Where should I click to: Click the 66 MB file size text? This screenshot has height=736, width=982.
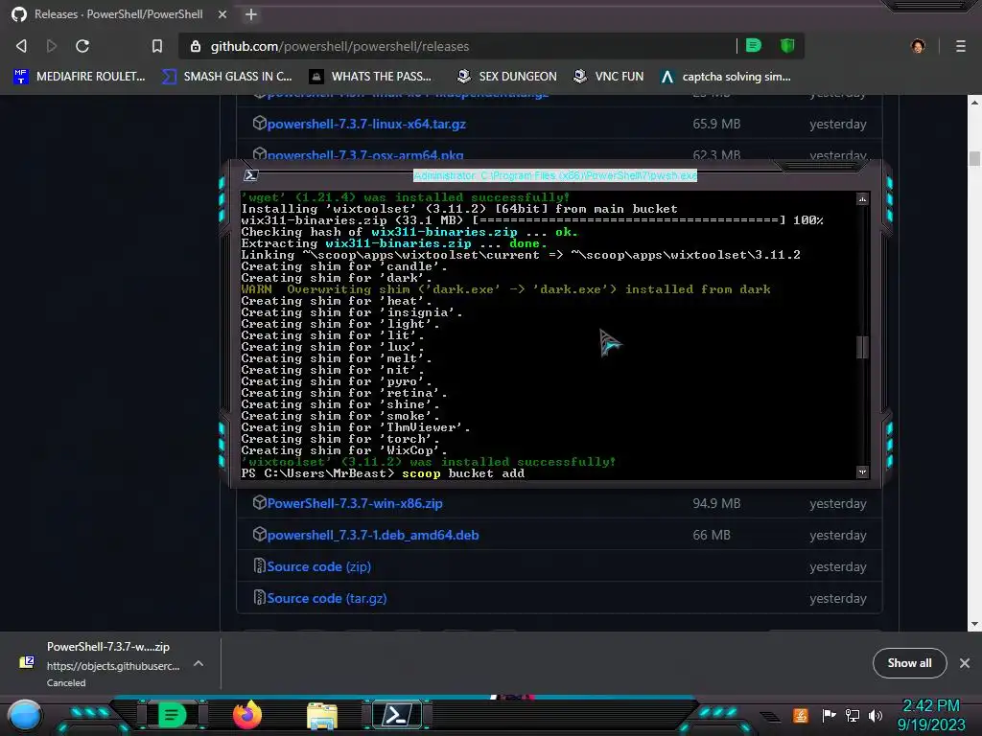click(712, 535)
